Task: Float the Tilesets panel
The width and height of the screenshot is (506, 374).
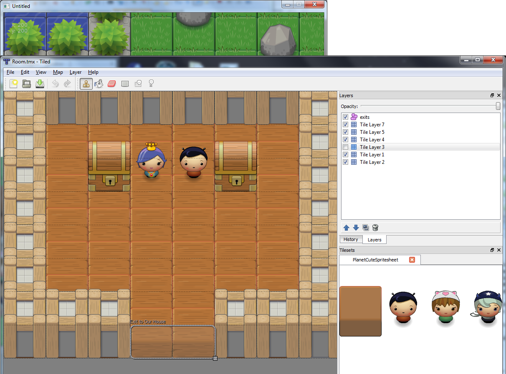Action: pos(493,250)
